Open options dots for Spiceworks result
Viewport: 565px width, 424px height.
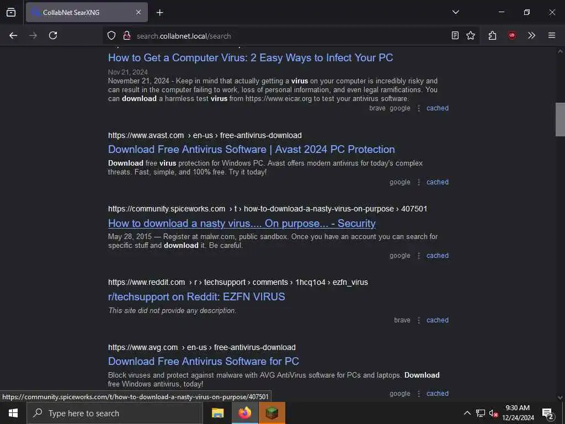pos(418,256)
